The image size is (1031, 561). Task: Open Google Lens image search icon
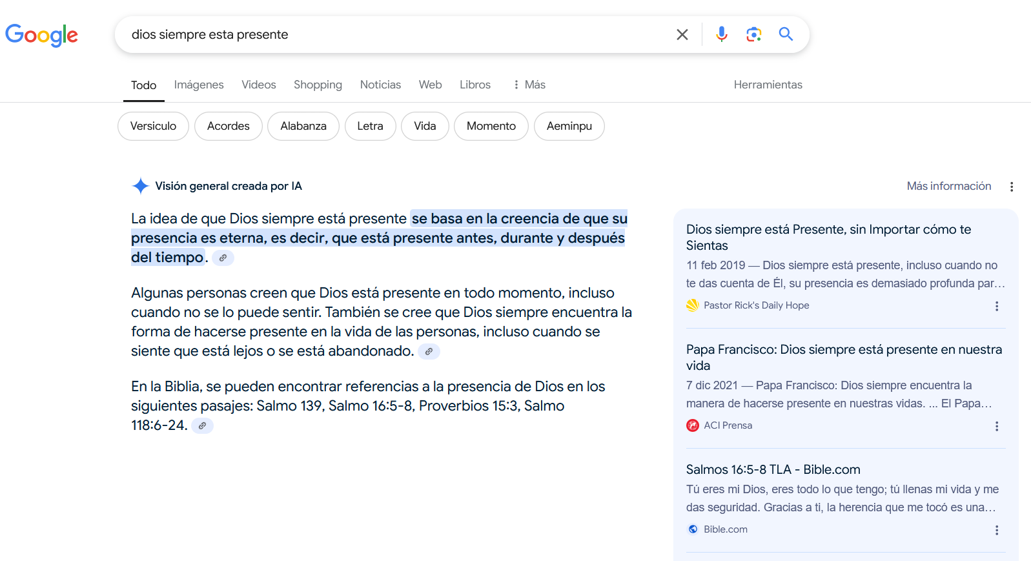tap(753, 34)
